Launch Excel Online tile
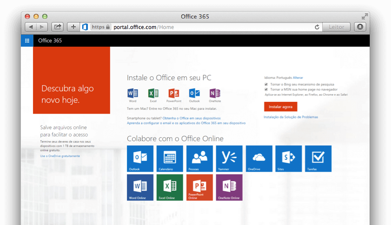 point(170,187)
